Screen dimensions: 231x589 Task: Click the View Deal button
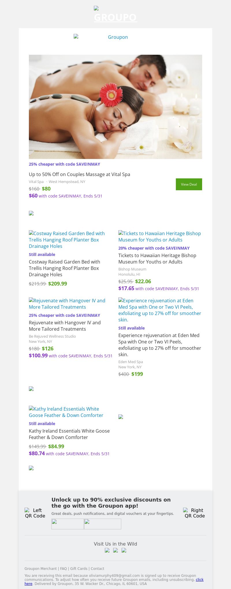click(189, 184)
